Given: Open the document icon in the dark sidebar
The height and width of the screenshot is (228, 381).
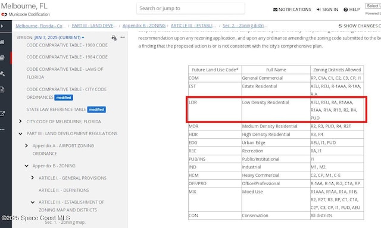Looking at the screenshot, I should pos(2,89).
